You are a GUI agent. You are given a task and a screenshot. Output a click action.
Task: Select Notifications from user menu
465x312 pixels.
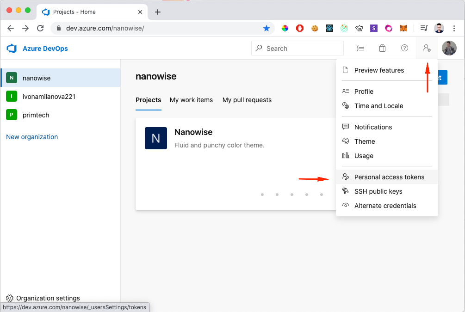(387, 127)
